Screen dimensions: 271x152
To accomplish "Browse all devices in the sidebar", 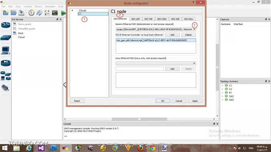I will (6, 76).
